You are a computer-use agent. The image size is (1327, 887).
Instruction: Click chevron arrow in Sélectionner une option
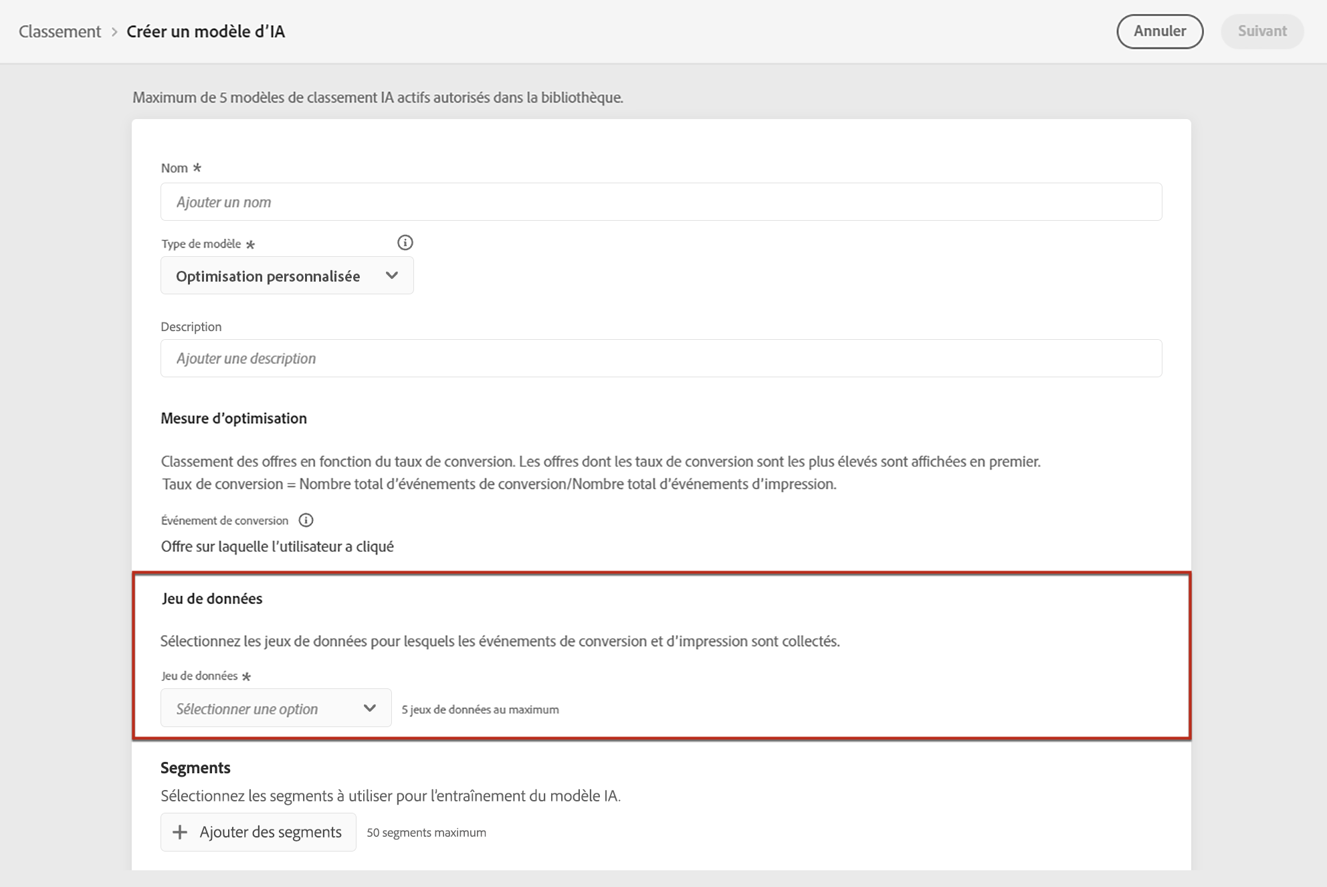(x=369, y=708)
